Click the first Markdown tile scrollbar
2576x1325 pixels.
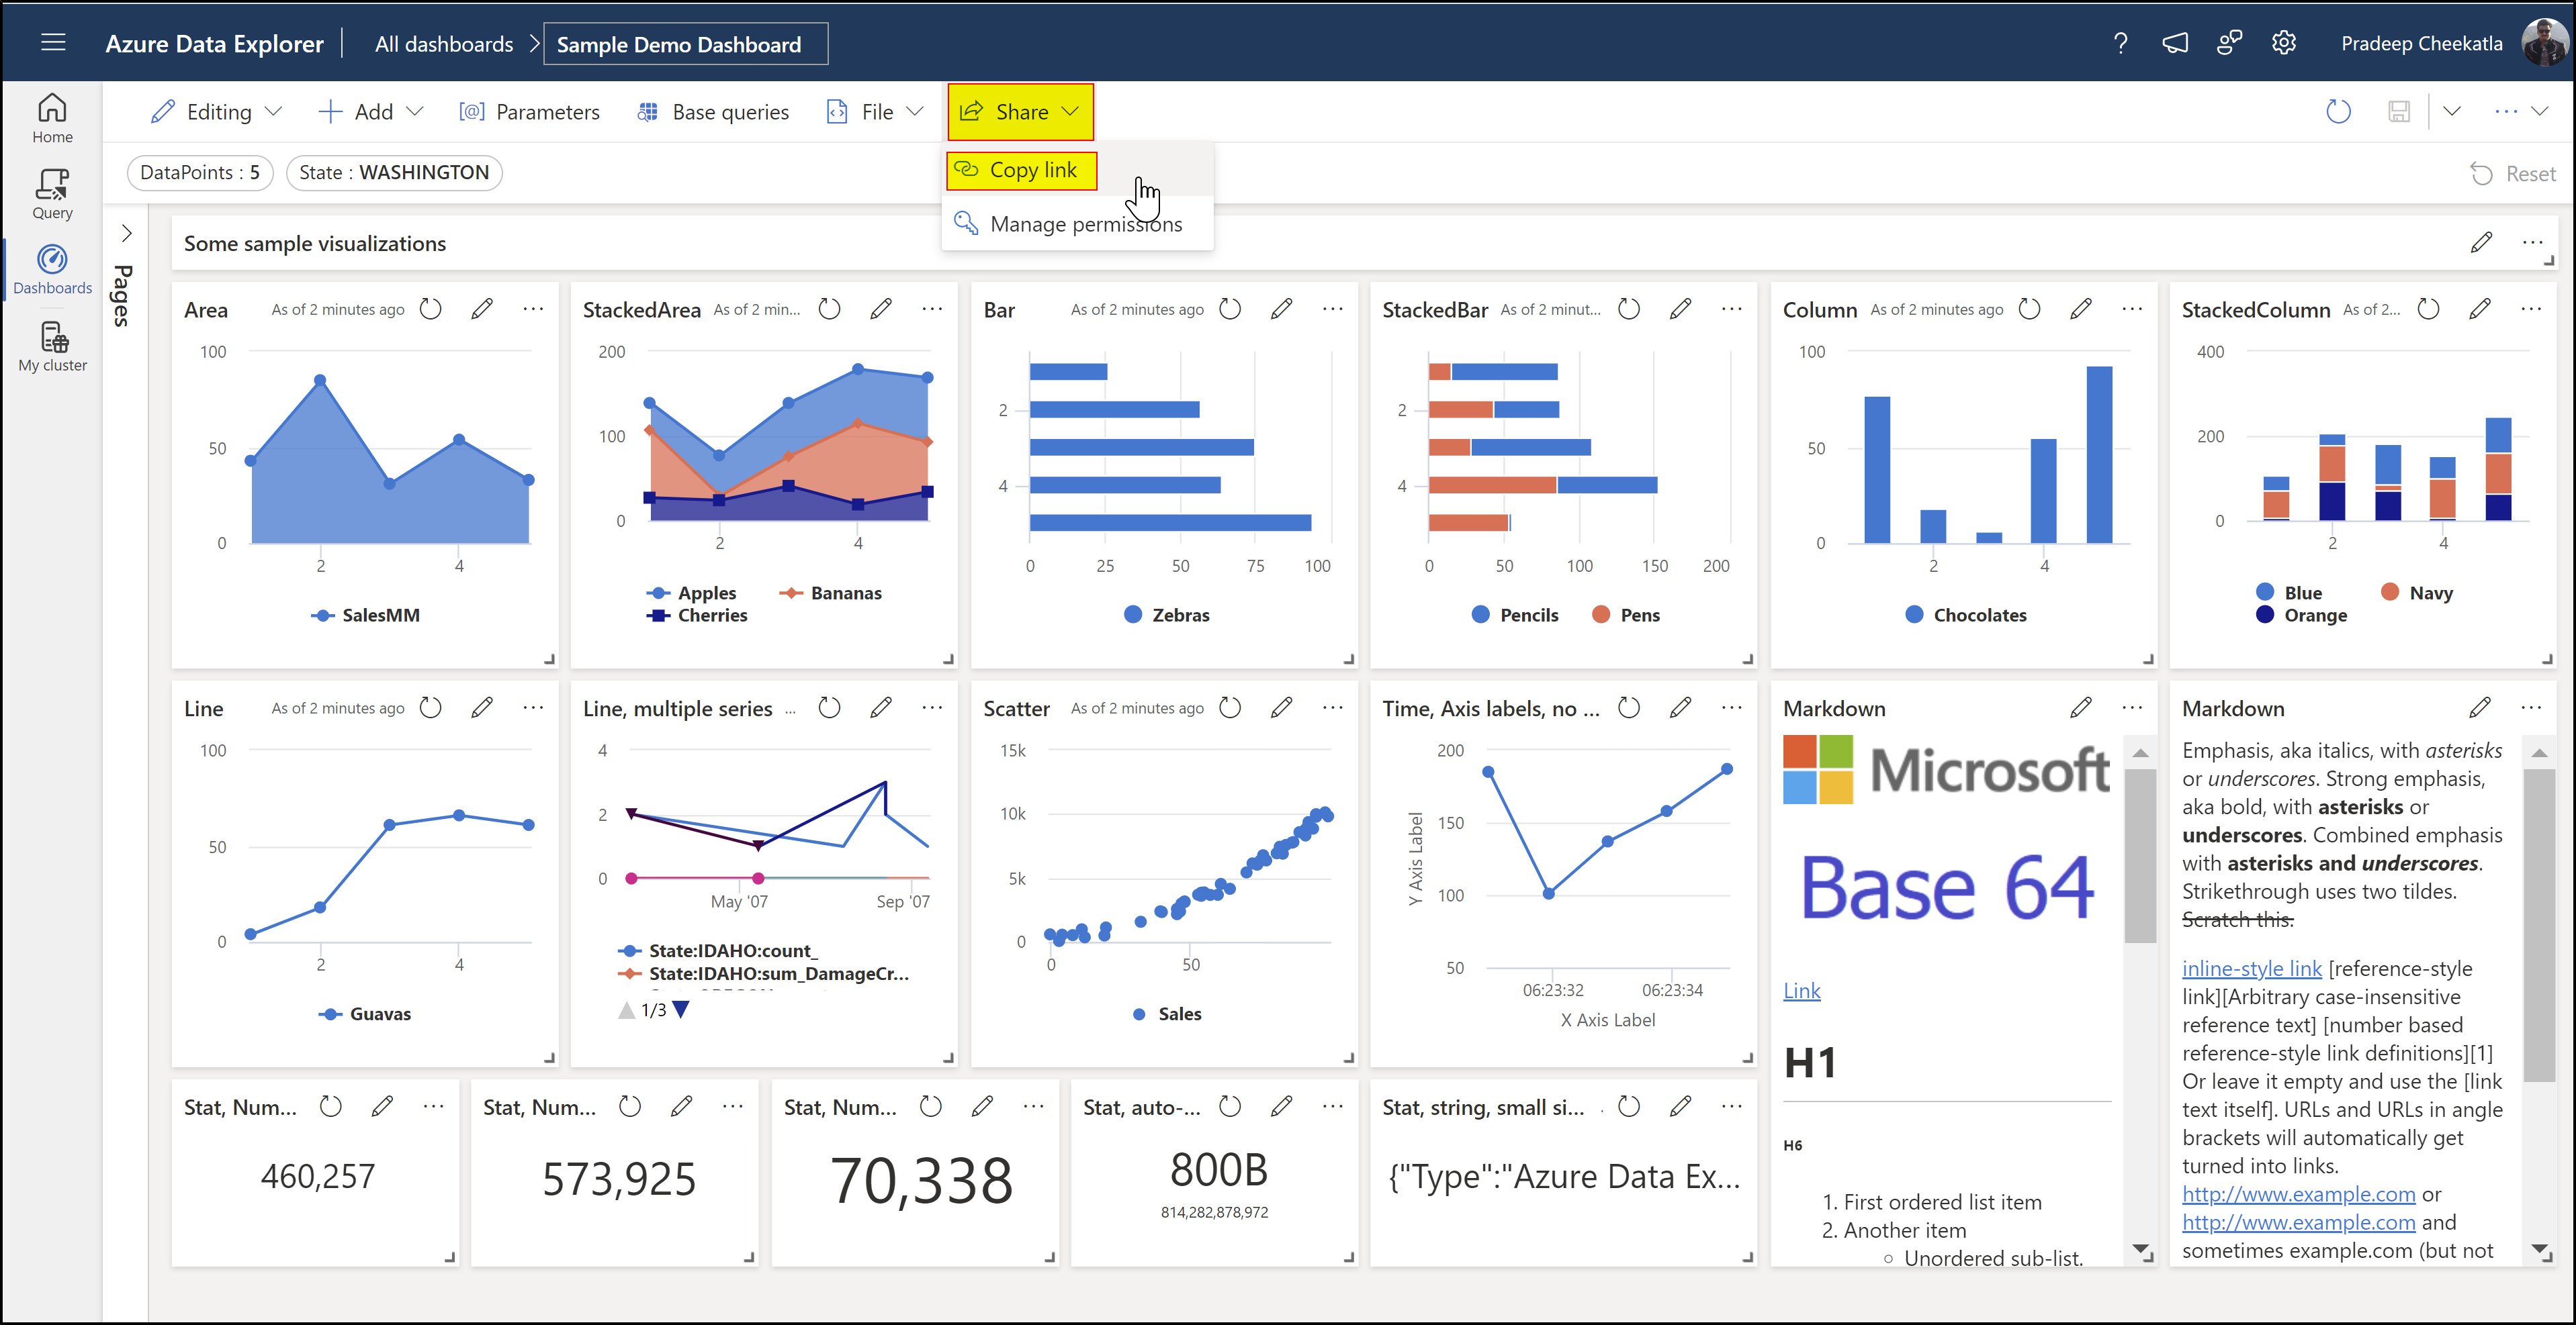(2140, 857)
